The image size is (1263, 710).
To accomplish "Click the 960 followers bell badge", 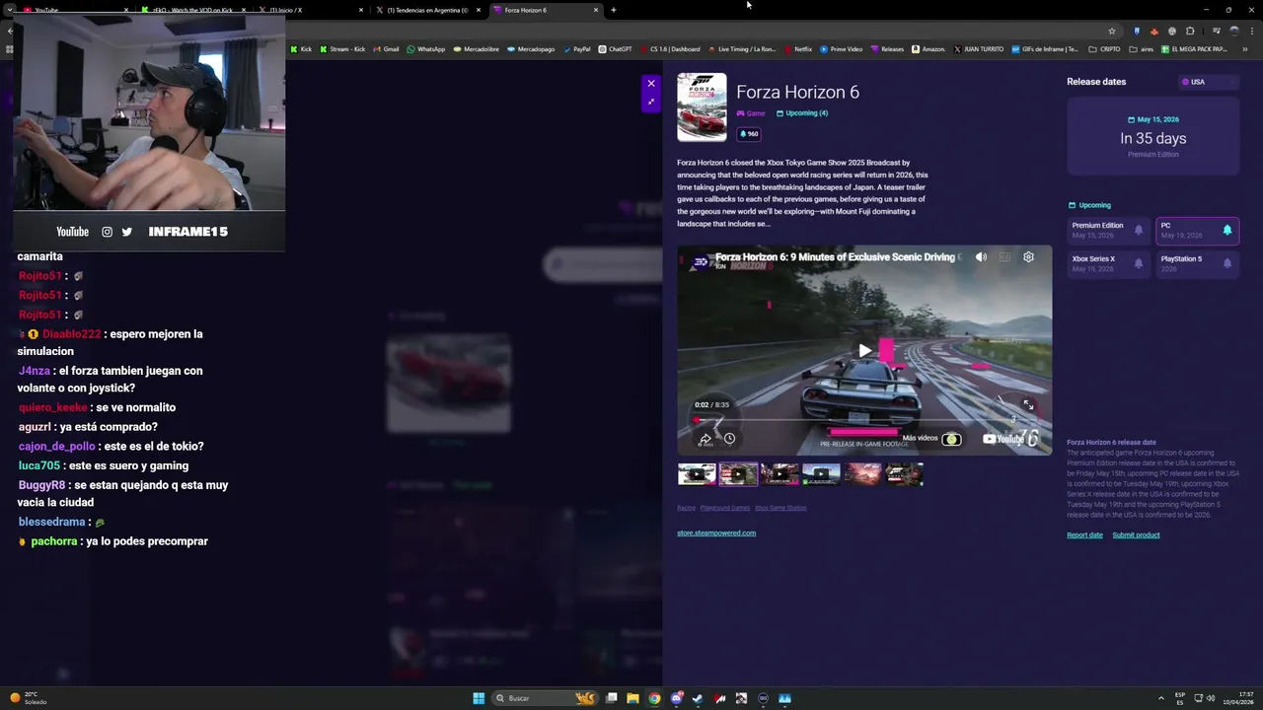I will (x=749, y=134).
